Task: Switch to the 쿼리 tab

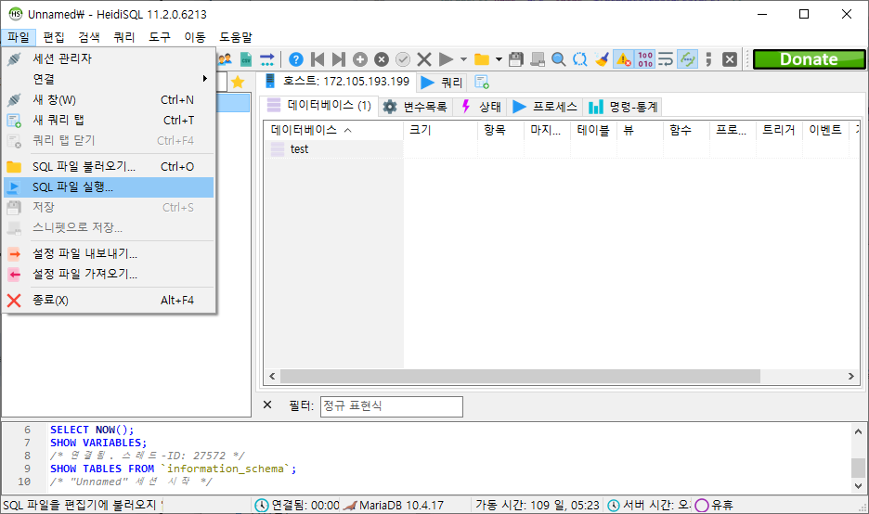Action: pos(442,82)
